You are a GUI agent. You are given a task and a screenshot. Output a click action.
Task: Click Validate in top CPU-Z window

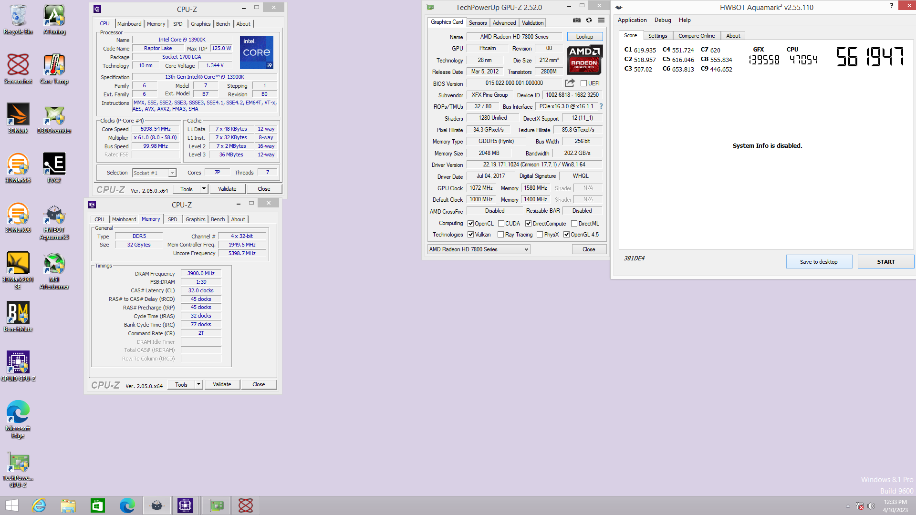[227, 189]
